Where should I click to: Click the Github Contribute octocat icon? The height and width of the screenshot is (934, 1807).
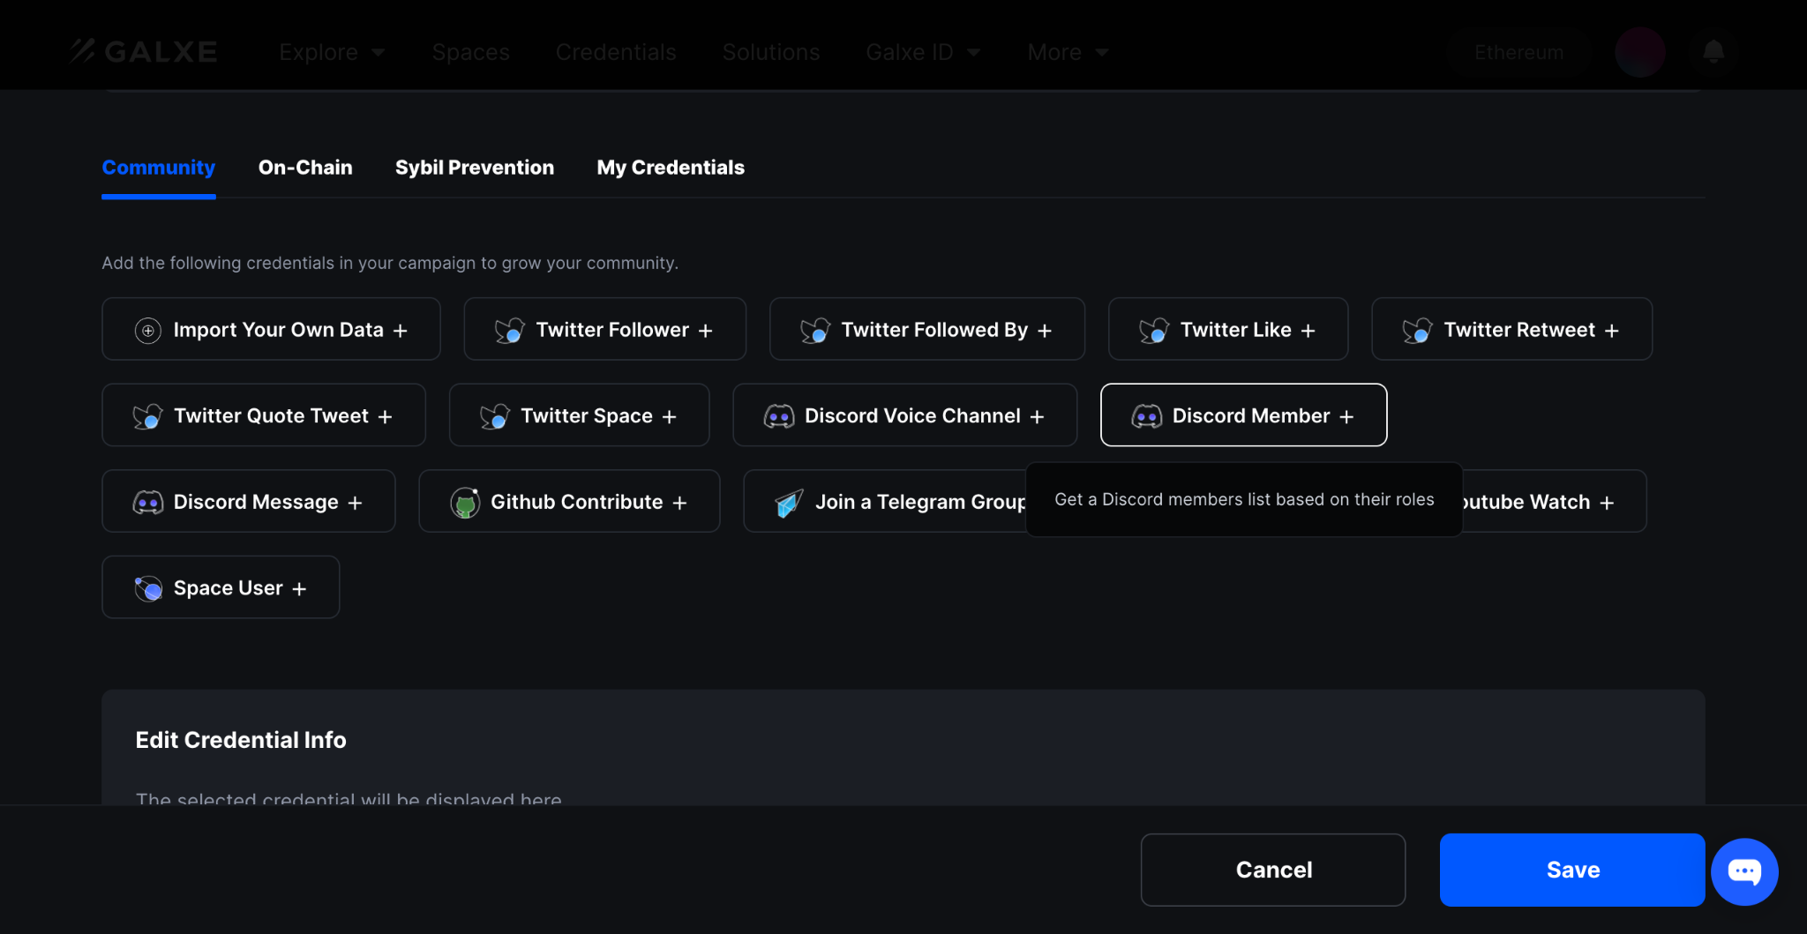(x=465, y=502)
